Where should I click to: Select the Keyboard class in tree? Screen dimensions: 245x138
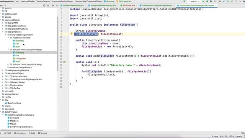15,118
